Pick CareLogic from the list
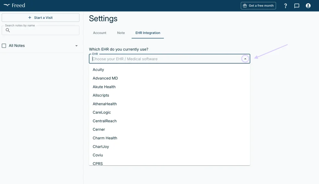This screenshot has height=184, width=319. [169, 113]
